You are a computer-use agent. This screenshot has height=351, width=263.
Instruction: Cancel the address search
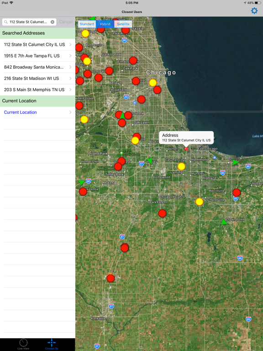click(x=66, y=22)
